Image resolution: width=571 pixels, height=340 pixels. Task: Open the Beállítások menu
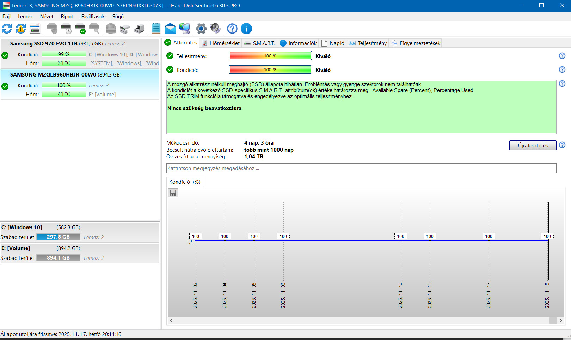(93, 17)
